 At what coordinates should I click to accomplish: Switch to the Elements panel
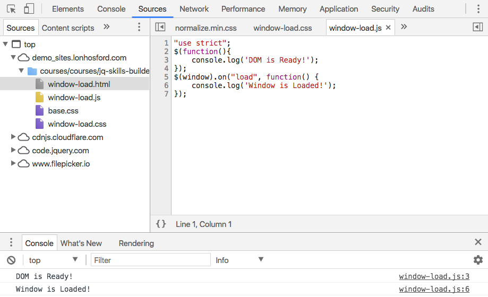pos(68,9)
